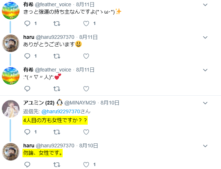Reply to 有希's heart kaomoji tweet
Screen dimensions: 221x169
(27, 89)
